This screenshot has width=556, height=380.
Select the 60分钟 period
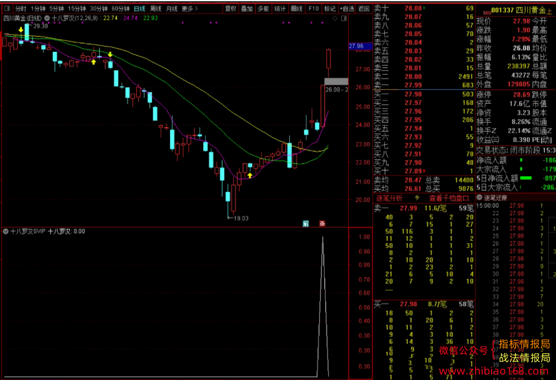coord(121,8)
